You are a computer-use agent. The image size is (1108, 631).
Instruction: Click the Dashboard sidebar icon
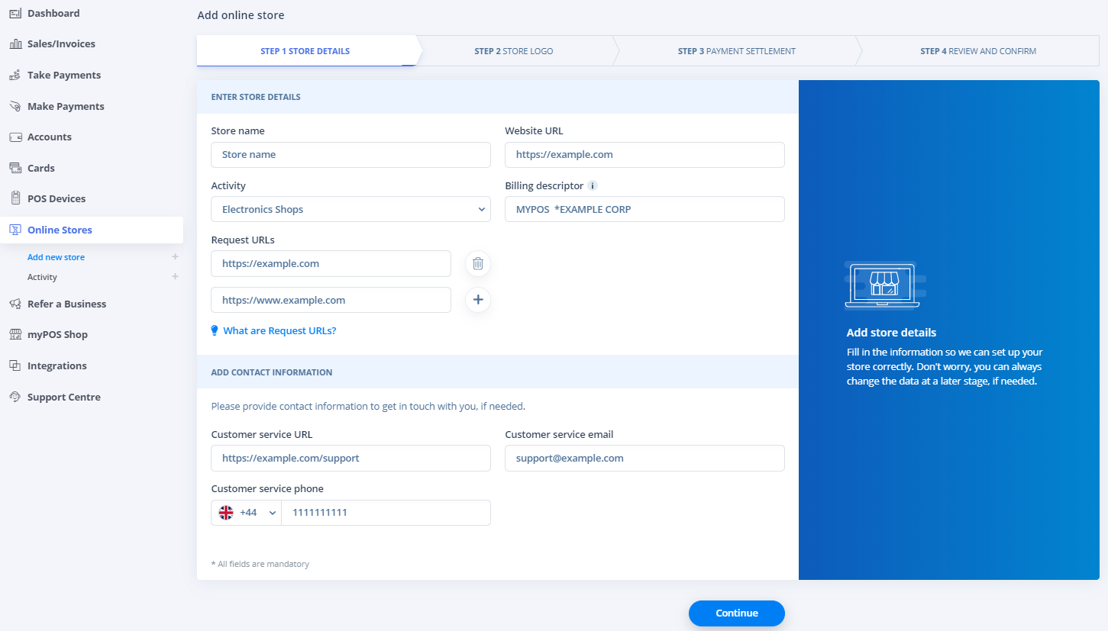(x=15, y=14)
